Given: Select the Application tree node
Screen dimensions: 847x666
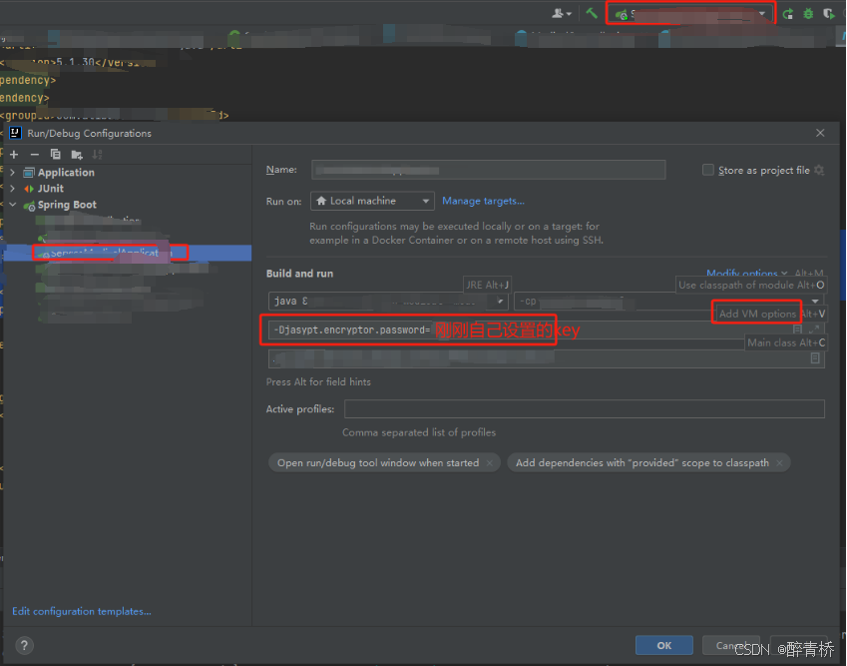Looking at the screenshot, I should tap(66, 173).
